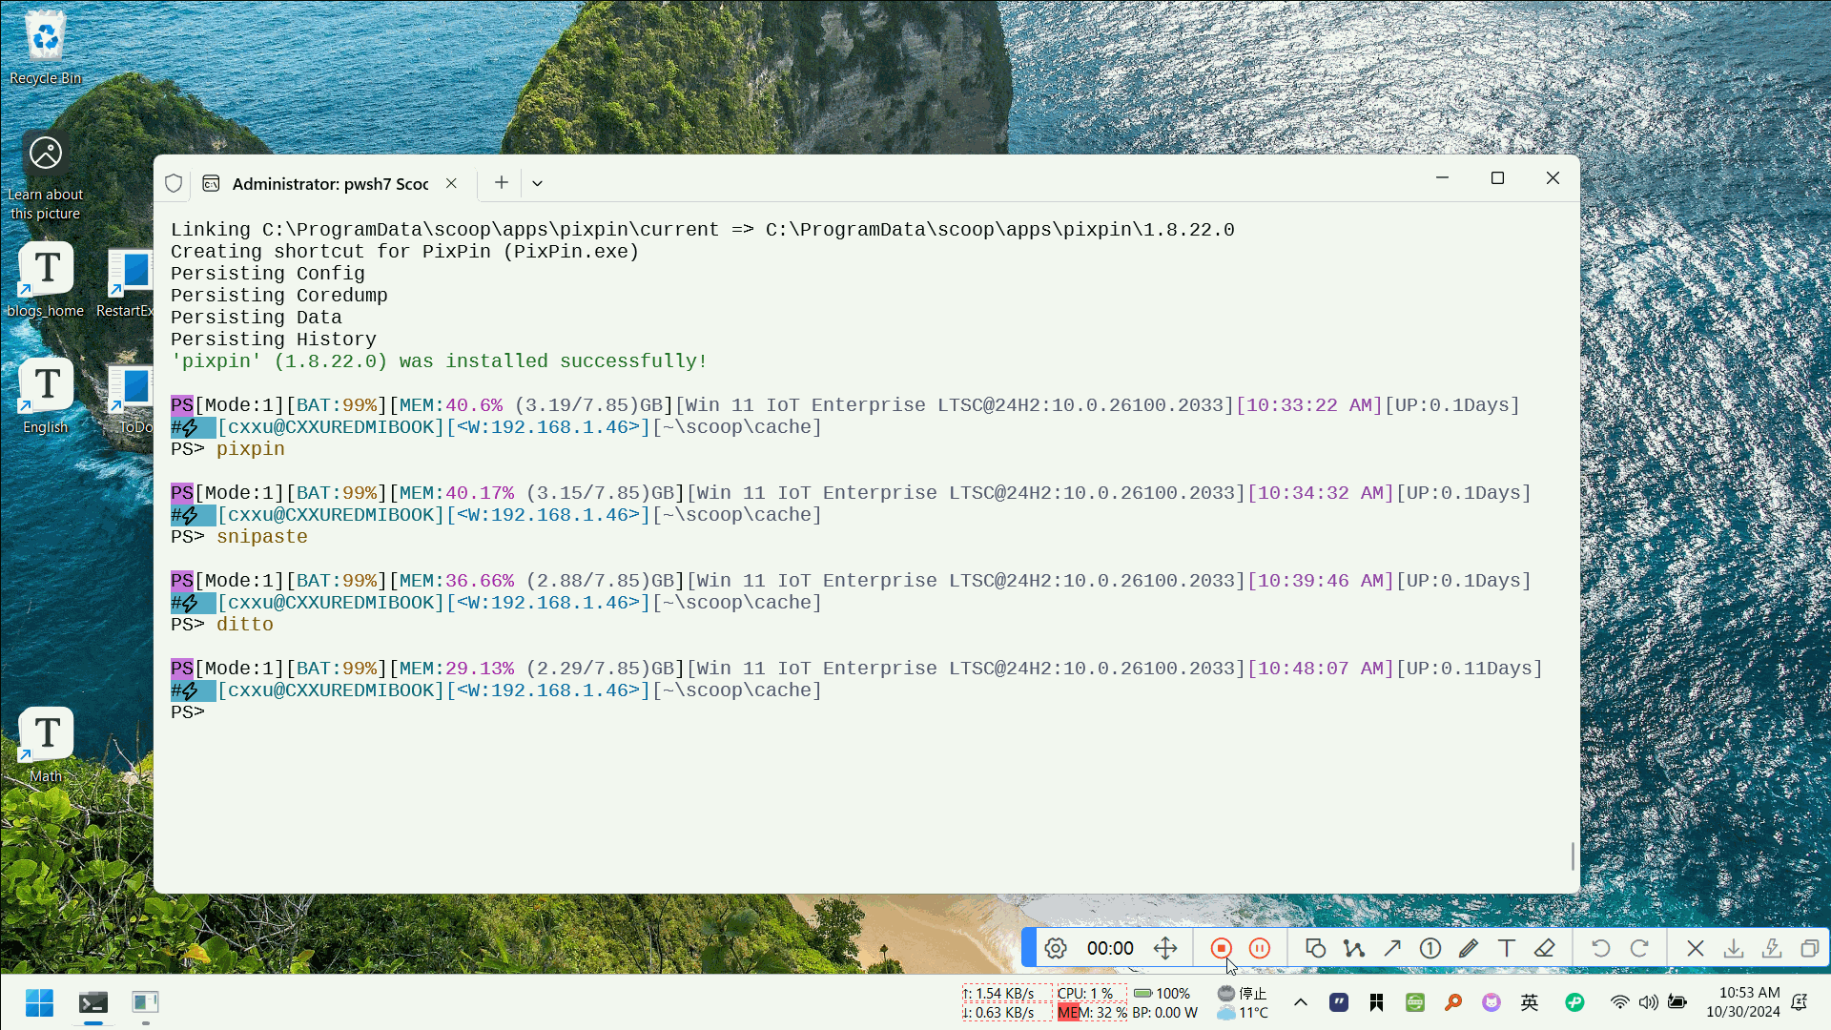This screenshot has height=1030, width=1831.
Task: Select the polyline tool
Action: click(1353, 948)
